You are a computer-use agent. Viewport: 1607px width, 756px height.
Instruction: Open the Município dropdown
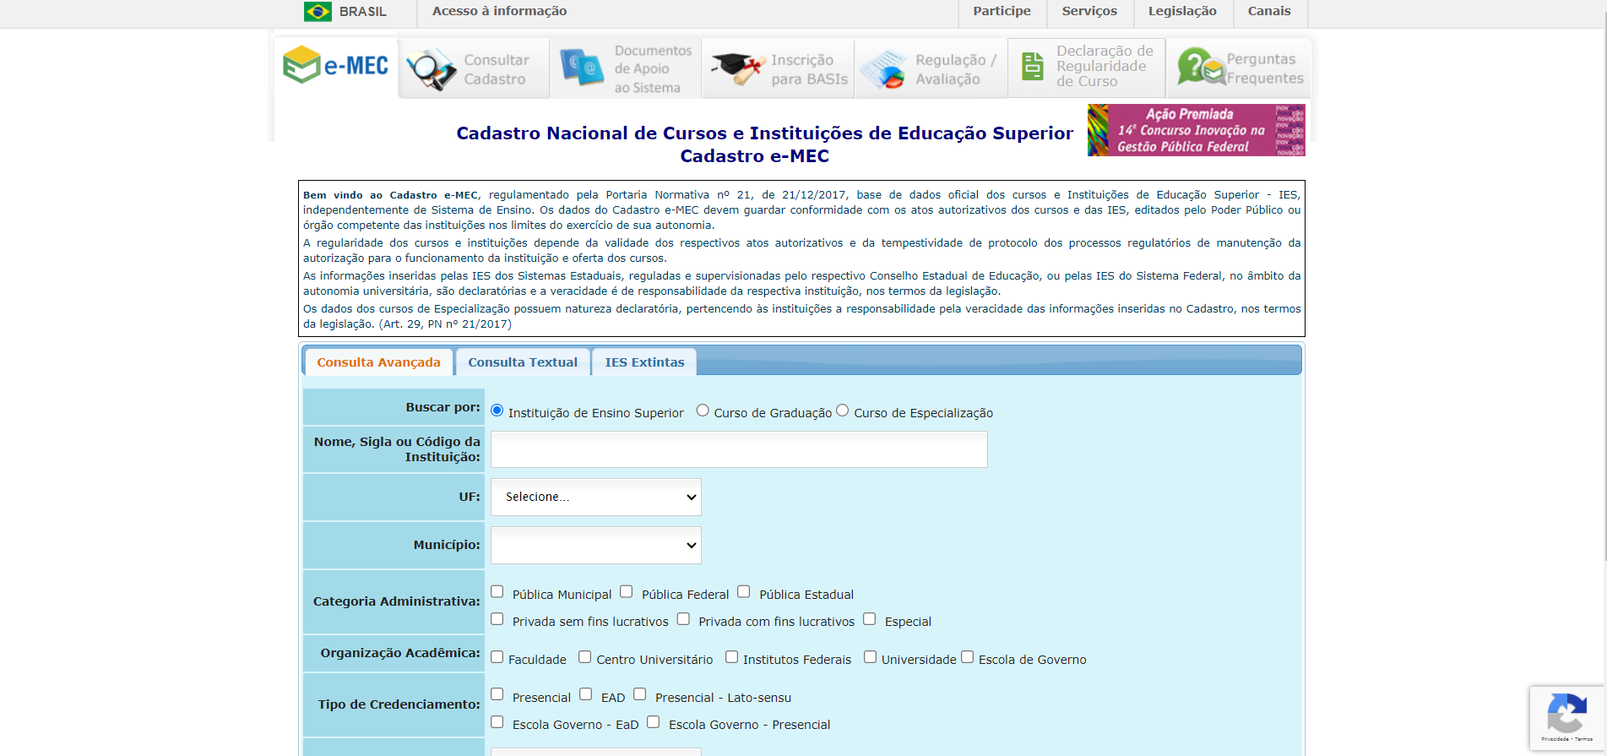tap(596, 546)
